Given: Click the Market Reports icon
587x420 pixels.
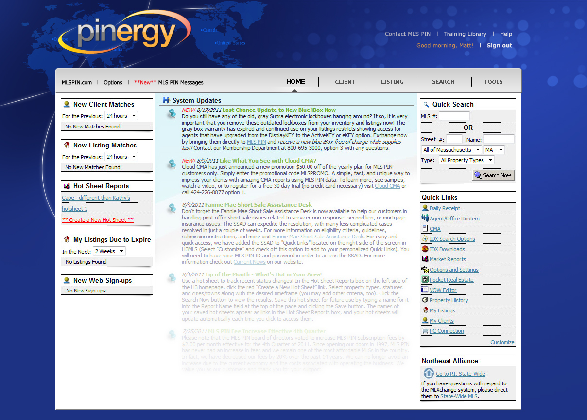Looking at the screenshot, I should [x=425, y=259].
